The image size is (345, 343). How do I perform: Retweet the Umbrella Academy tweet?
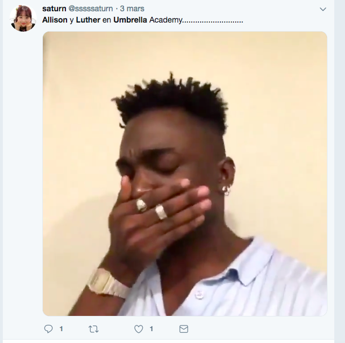point(94,329)
